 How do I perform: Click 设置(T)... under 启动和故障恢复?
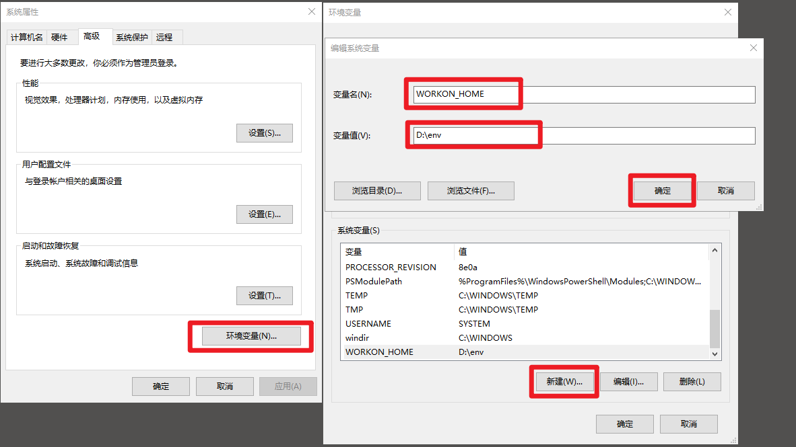[x=265, y=296]
